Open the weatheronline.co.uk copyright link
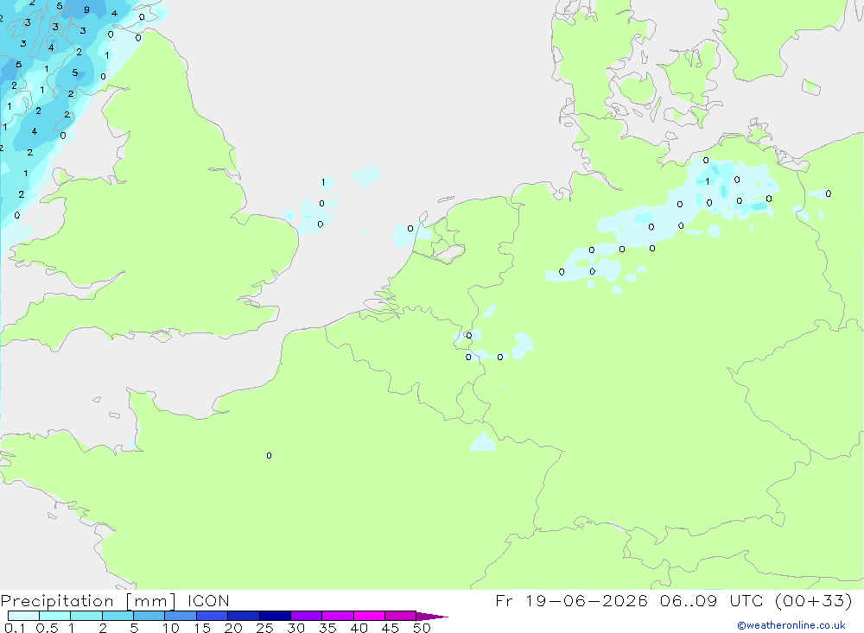The image size is (864, 633). [791, 625]
